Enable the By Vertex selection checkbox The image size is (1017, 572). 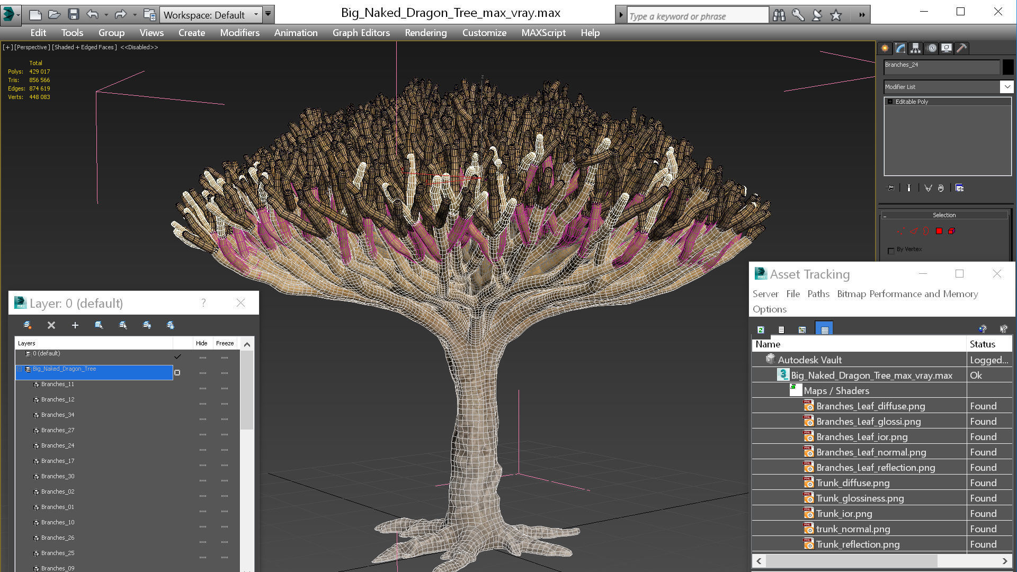pyautogui.click(x=891, y=251)
